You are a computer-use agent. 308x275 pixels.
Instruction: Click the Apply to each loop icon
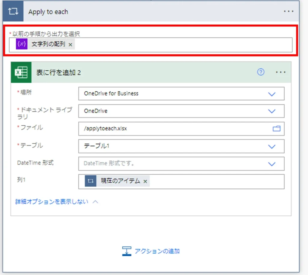click(13, 12)
